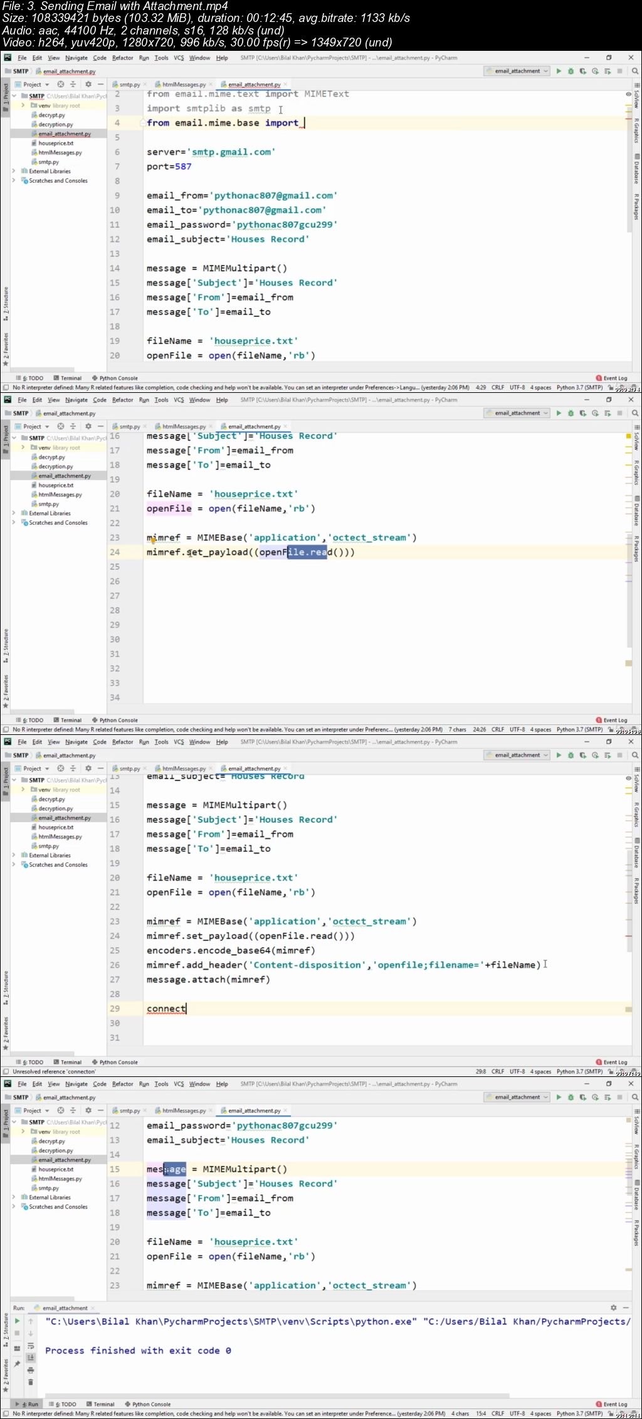
Task: Click the Search Everywhere magnifier in third frame
Action: click(635, 755)
